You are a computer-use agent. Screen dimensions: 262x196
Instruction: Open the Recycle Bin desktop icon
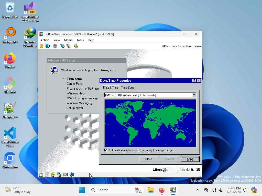pos(10,10)
